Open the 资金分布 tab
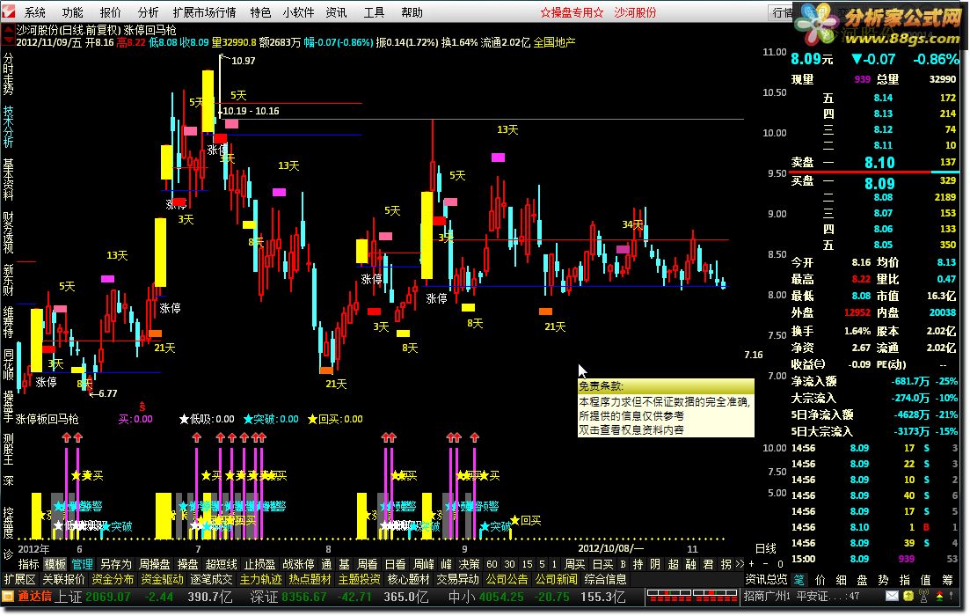This screenshot has height=616, width=970. point(112,579)
